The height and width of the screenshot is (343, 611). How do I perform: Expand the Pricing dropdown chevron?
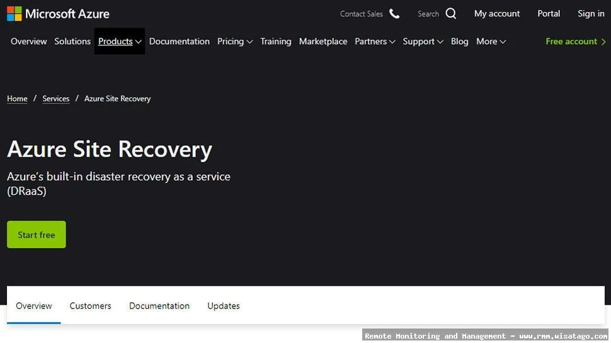click(250, 42)
